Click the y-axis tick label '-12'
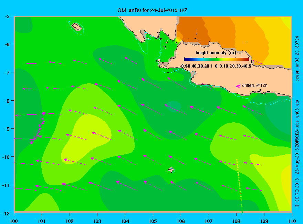This screenshot has height=224, width=303. point(6,213)
